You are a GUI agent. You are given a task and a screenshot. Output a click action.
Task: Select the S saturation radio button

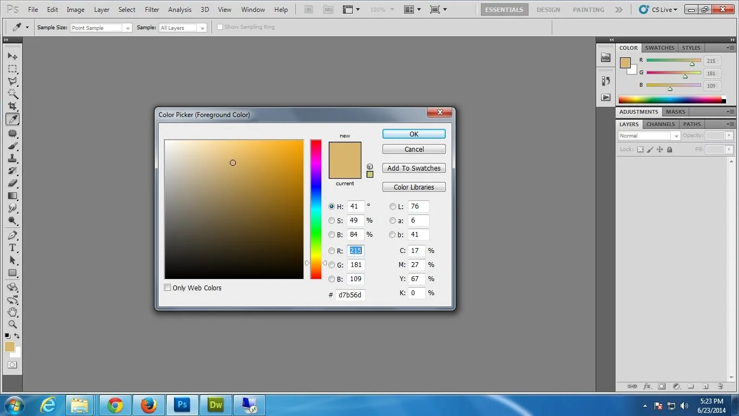[x=332, y=220]
